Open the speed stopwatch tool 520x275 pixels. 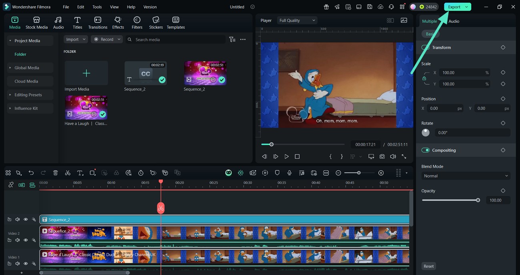click(141, 173)
